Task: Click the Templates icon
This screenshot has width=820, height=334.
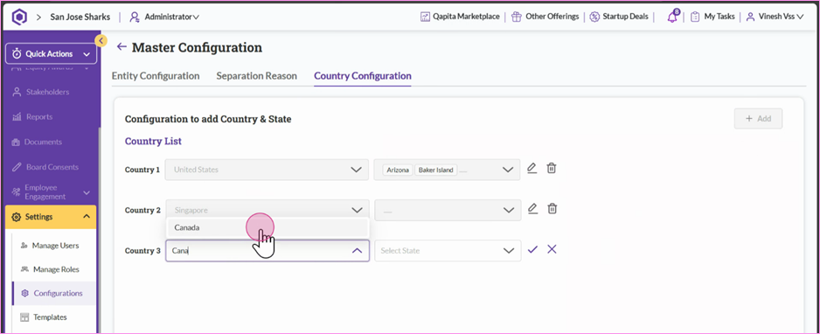Action: click(24, 317)
